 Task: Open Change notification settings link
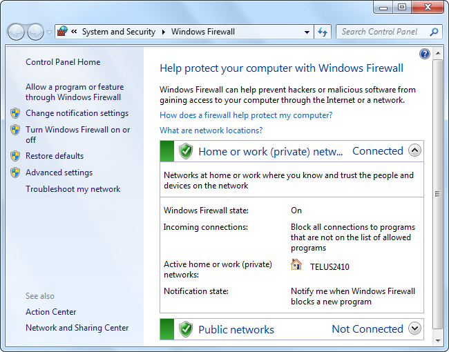click(x=77, y=113)
